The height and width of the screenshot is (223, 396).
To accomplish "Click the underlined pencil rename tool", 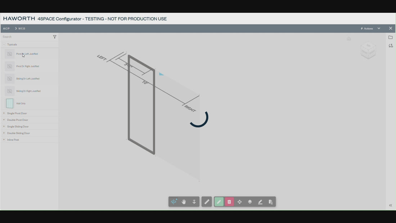I will [260, 202].
